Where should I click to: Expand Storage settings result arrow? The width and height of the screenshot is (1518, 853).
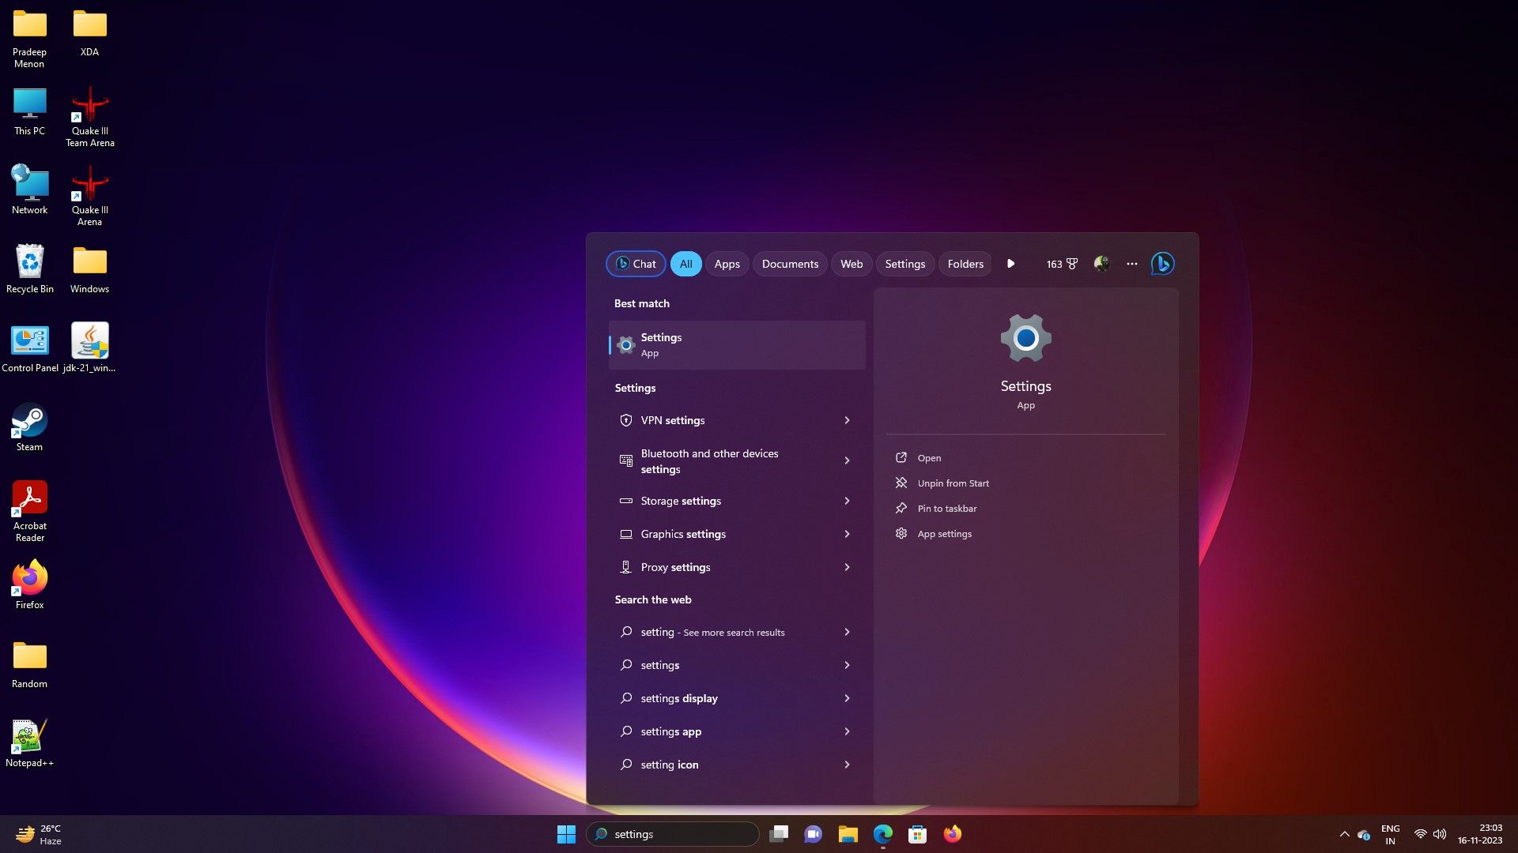coord(847,501)
